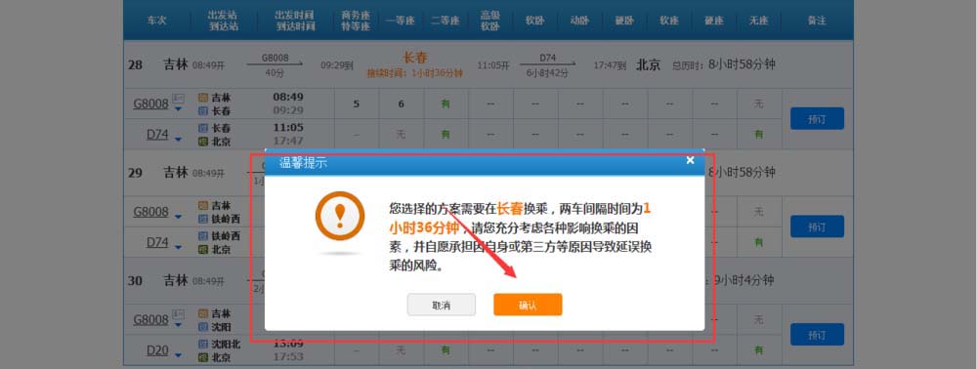Click ID-card icon beside G8008 in plan 28

coord(178,99)
